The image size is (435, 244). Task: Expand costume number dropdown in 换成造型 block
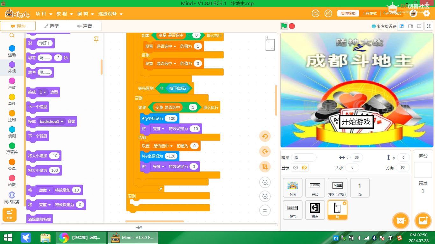click(x=42, y=92)
